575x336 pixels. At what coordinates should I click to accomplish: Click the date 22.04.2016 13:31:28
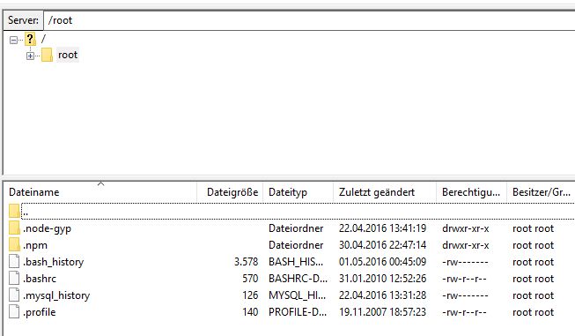(382, 295)
